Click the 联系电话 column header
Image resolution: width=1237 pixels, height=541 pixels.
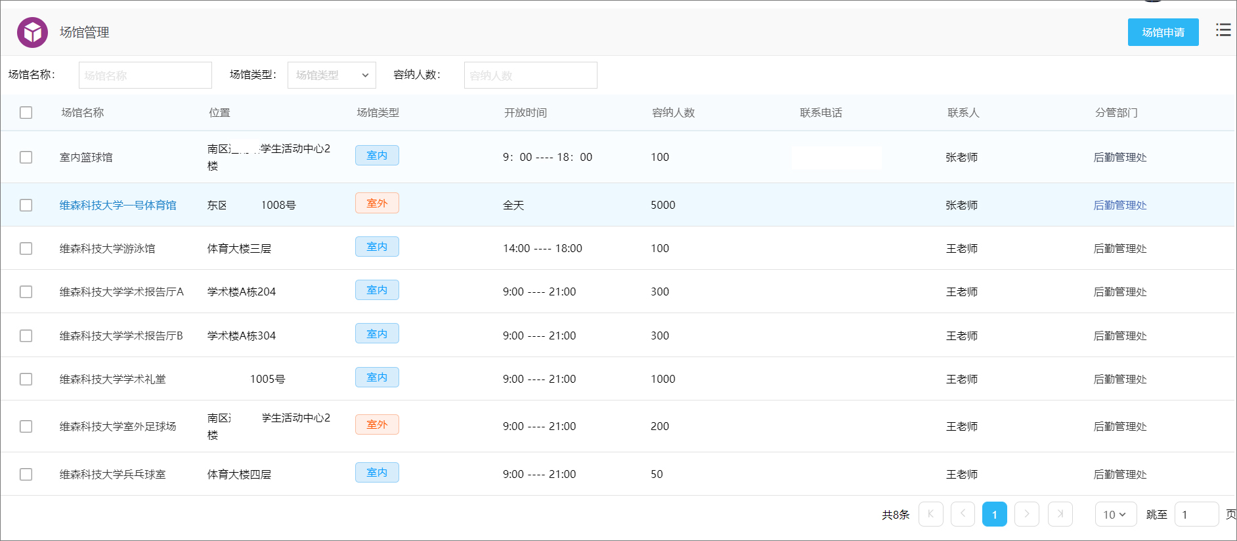(821, 112)
